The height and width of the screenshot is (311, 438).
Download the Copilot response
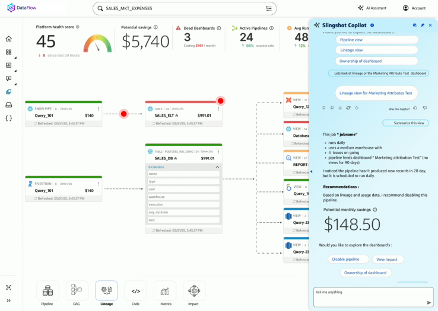[340, 108]
